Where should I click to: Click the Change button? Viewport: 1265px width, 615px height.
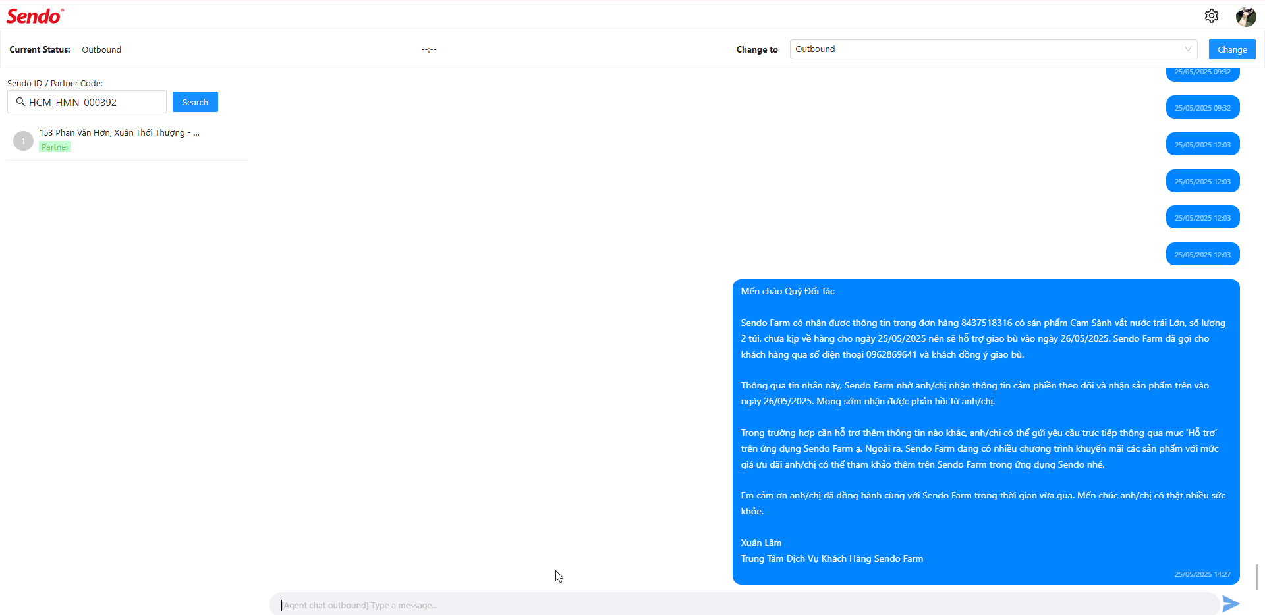coord(1232,49)
